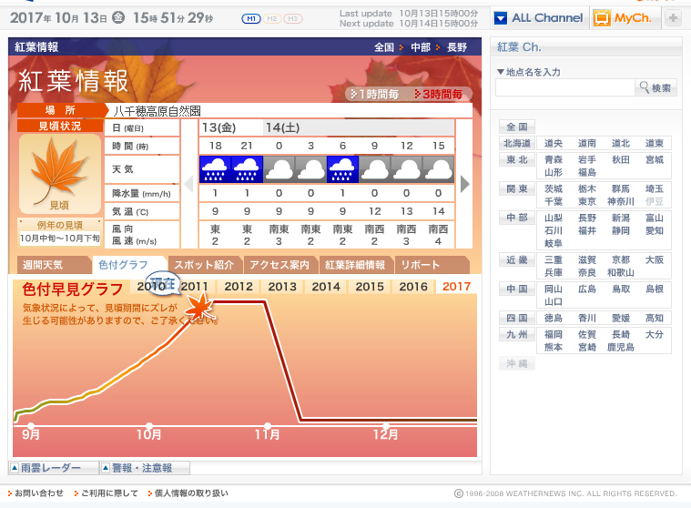Click the right arrow in forecast table

[464, 184]
